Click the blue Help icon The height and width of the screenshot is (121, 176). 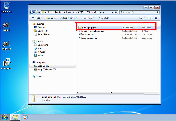156,18
